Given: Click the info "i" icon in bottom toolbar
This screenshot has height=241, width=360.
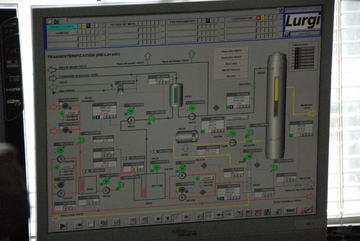Looking at the screenshot, I should (x=278, y=211).
